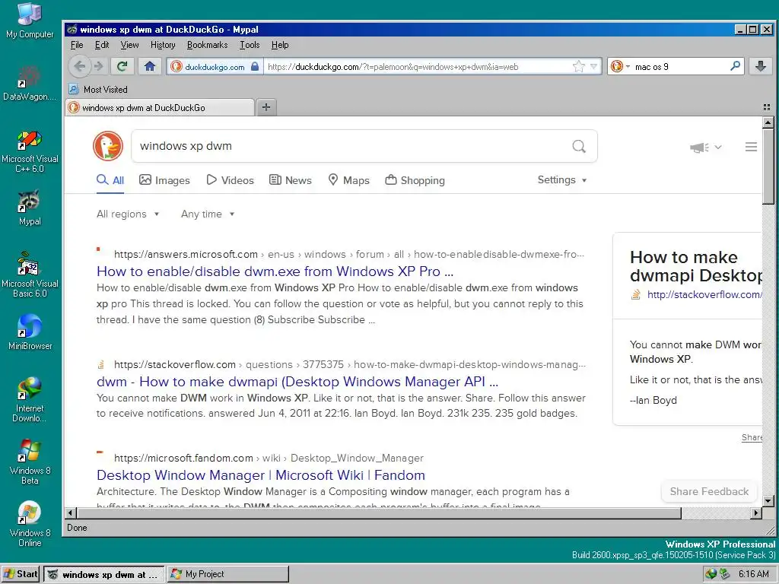Switch to the Images results tab
The image size is (779, 584).
point(164,180)
